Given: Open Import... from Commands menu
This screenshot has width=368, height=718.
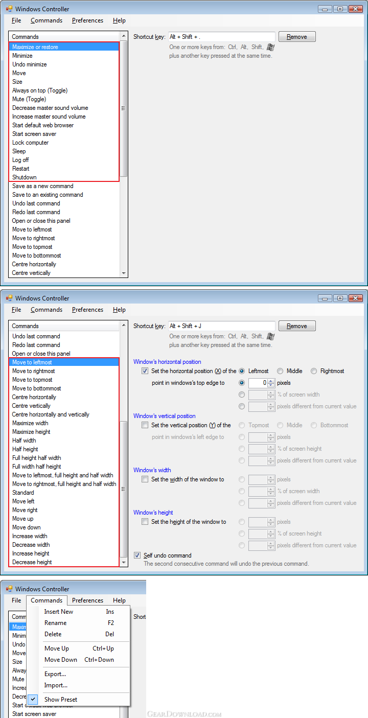Looking at the screenshot, I should [79, 685].
